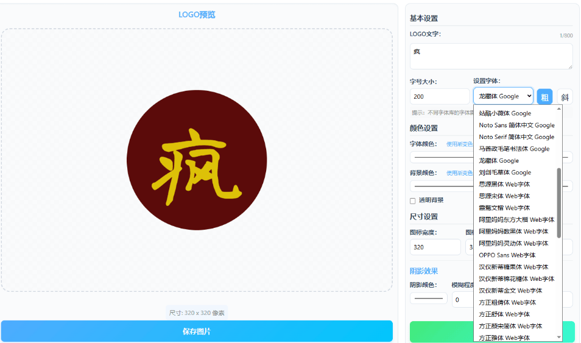The width and height of the screenshot is (581, 343).
Task: Select 马善政毛笔书法体 Google font
Action: click(514, 149)
